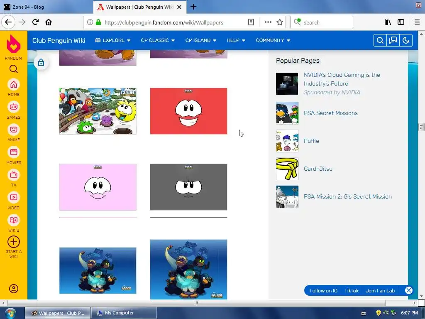Bookmark this page with star icon

[x=280, y=22]
